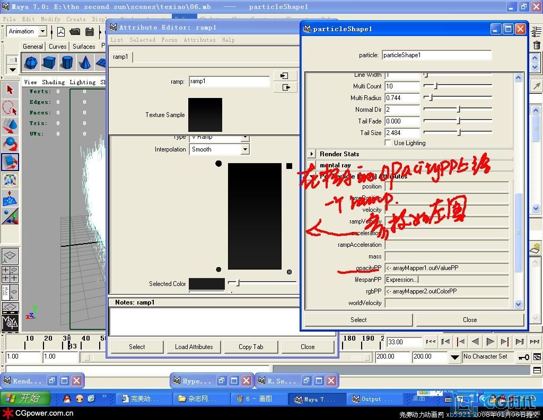
Task: Step back one key
Action: click(x=461, y=342)
